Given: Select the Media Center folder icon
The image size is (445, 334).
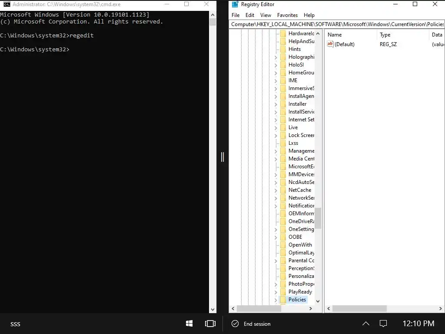Looking at the screenshot, I should pyautogui.click(x=283, y=159).
